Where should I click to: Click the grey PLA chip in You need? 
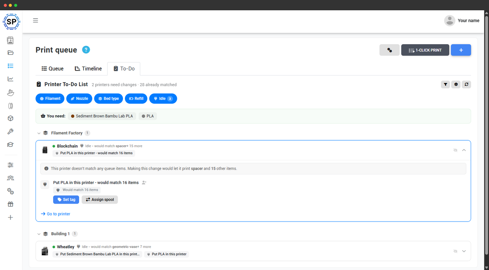click(148, 116)
